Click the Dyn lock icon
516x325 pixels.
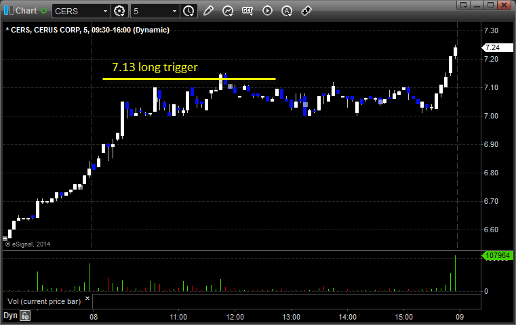(x=25, y=316)
